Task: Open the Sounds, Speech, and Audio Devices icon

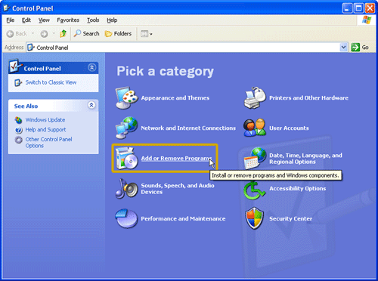Action: click(x=126, y=188)
